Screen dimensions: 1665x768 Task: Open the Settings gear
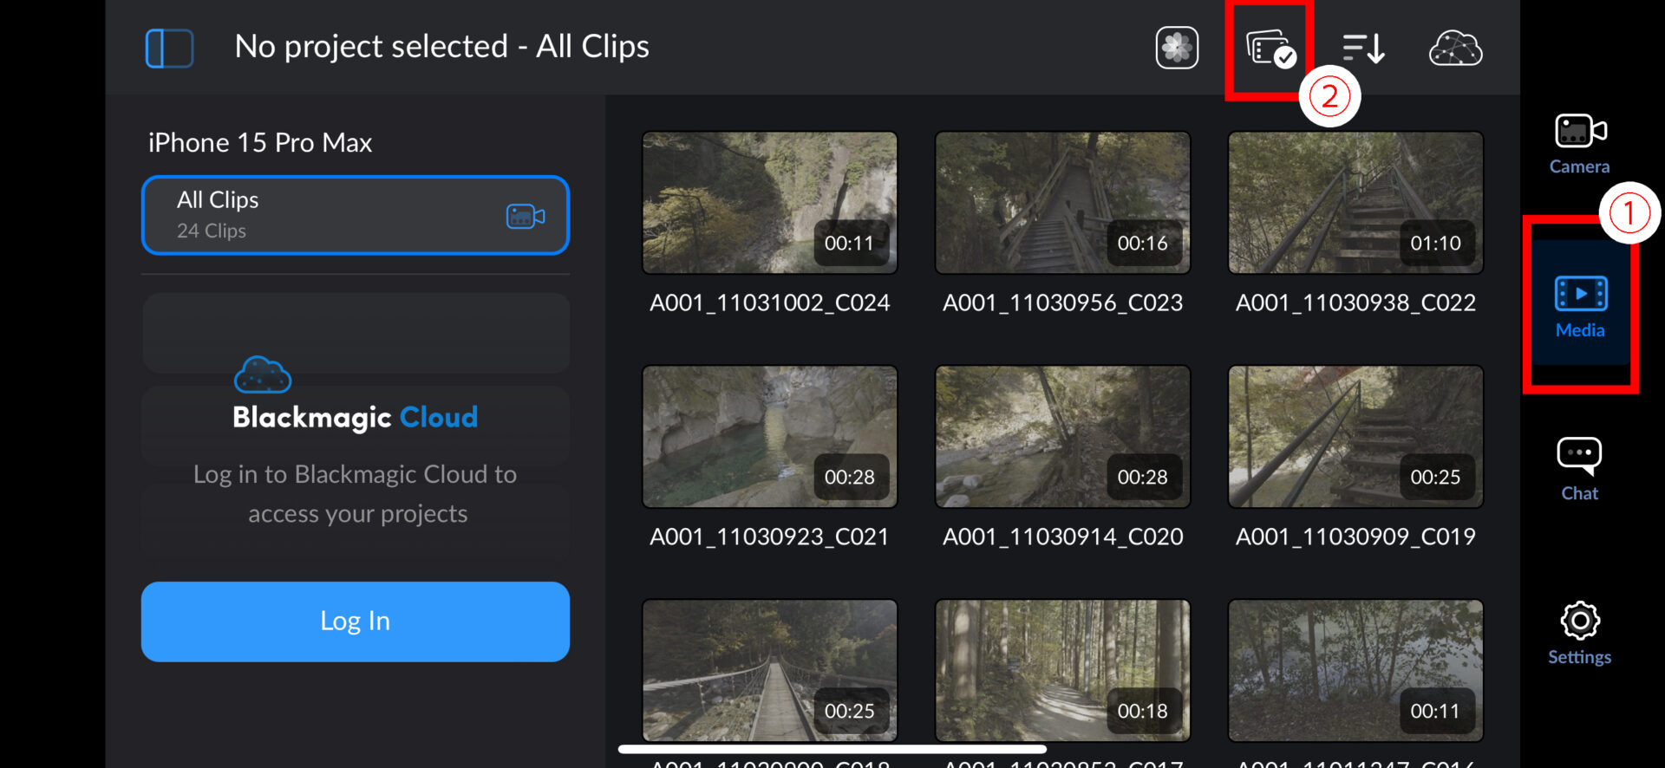click(1579, 633)
